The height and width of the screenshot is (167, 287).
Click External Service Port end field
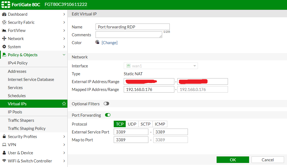170,132
